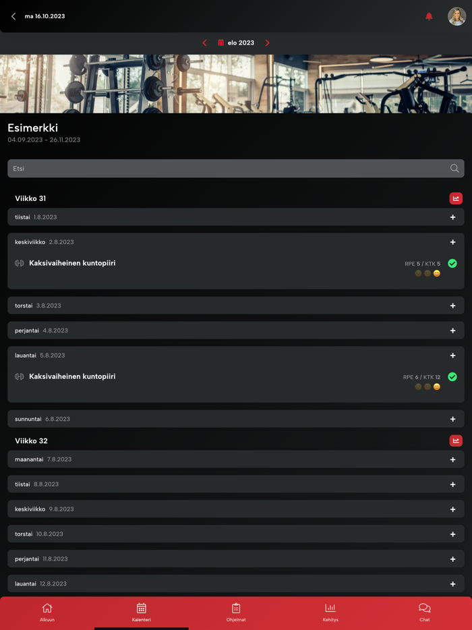Go to previous month arrow

(x=204, y=43)
